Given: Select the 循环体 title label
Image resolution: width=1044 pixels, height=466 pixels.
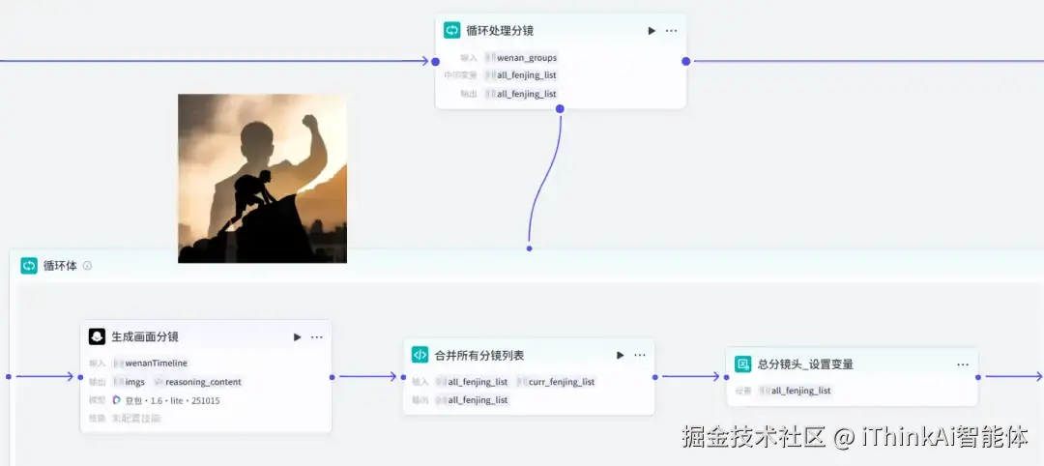Looking at the screenshot, I should tap(60, 266).
